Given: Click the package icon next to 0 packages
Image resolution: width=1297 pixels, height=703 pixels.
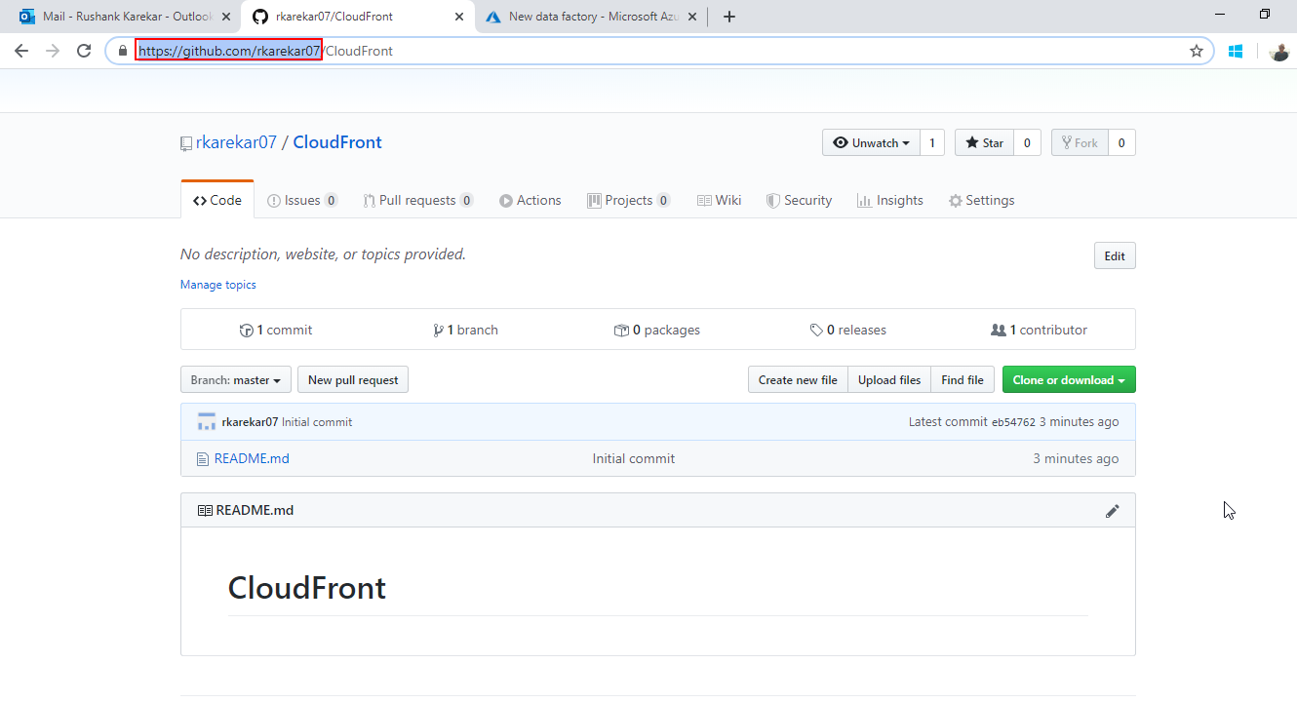Looking at the screenshot, I should click(621, 331).
